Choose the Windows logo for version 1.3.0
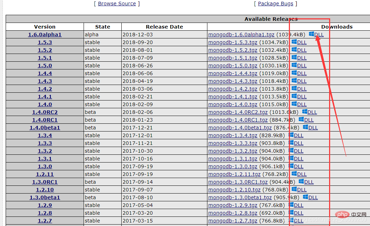This screenshot has width=370, height=226. (x=291, y=166)
